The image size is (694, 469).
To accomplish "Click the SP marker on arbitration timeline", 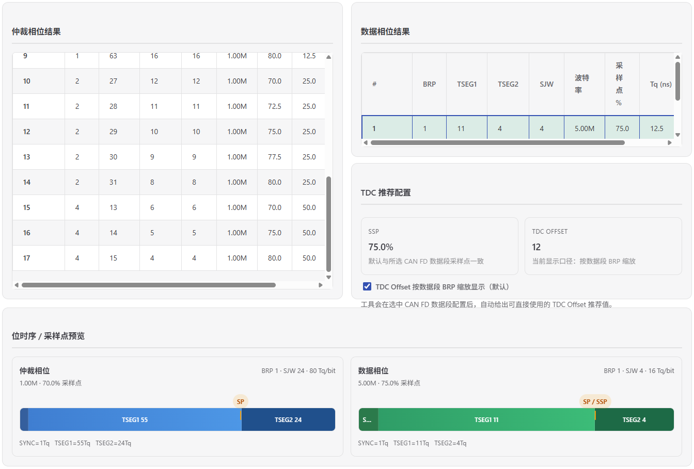I will 241,401.
